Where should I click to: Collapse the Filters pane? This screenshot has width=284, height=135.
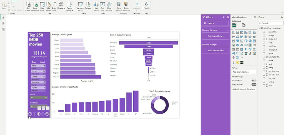pos(228,17)
